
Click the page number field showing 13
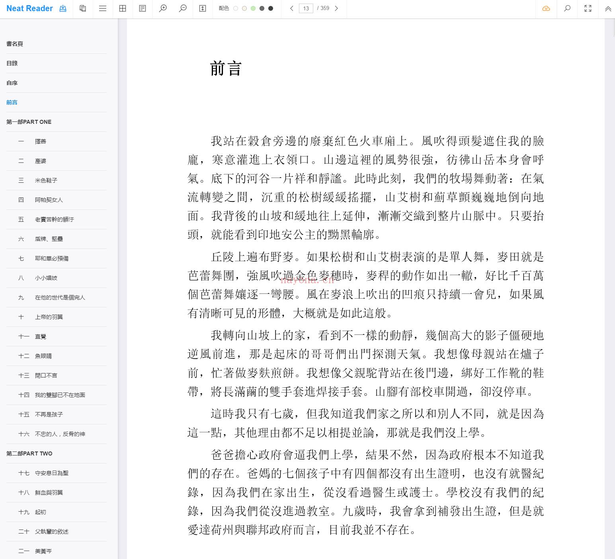coord(306,8)
